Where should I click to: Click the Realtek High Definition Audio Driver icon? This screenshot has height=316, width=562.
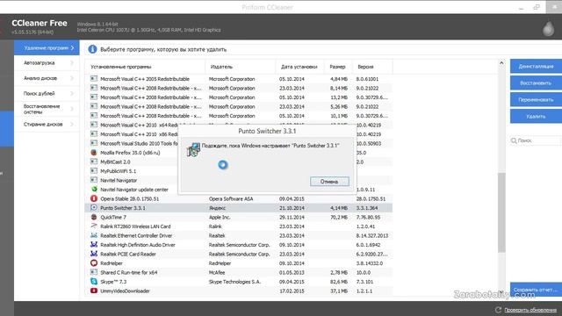(94, 244)
